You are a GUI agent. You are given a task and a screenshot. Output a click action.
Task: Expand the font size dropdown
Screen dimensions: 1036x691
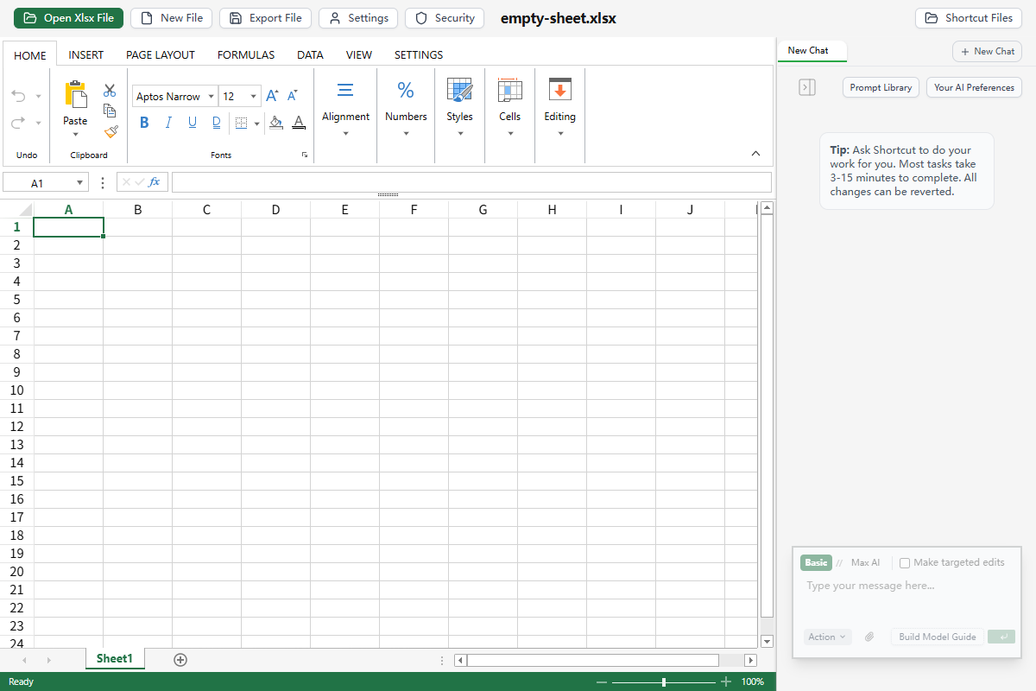(x=253, y=97)
